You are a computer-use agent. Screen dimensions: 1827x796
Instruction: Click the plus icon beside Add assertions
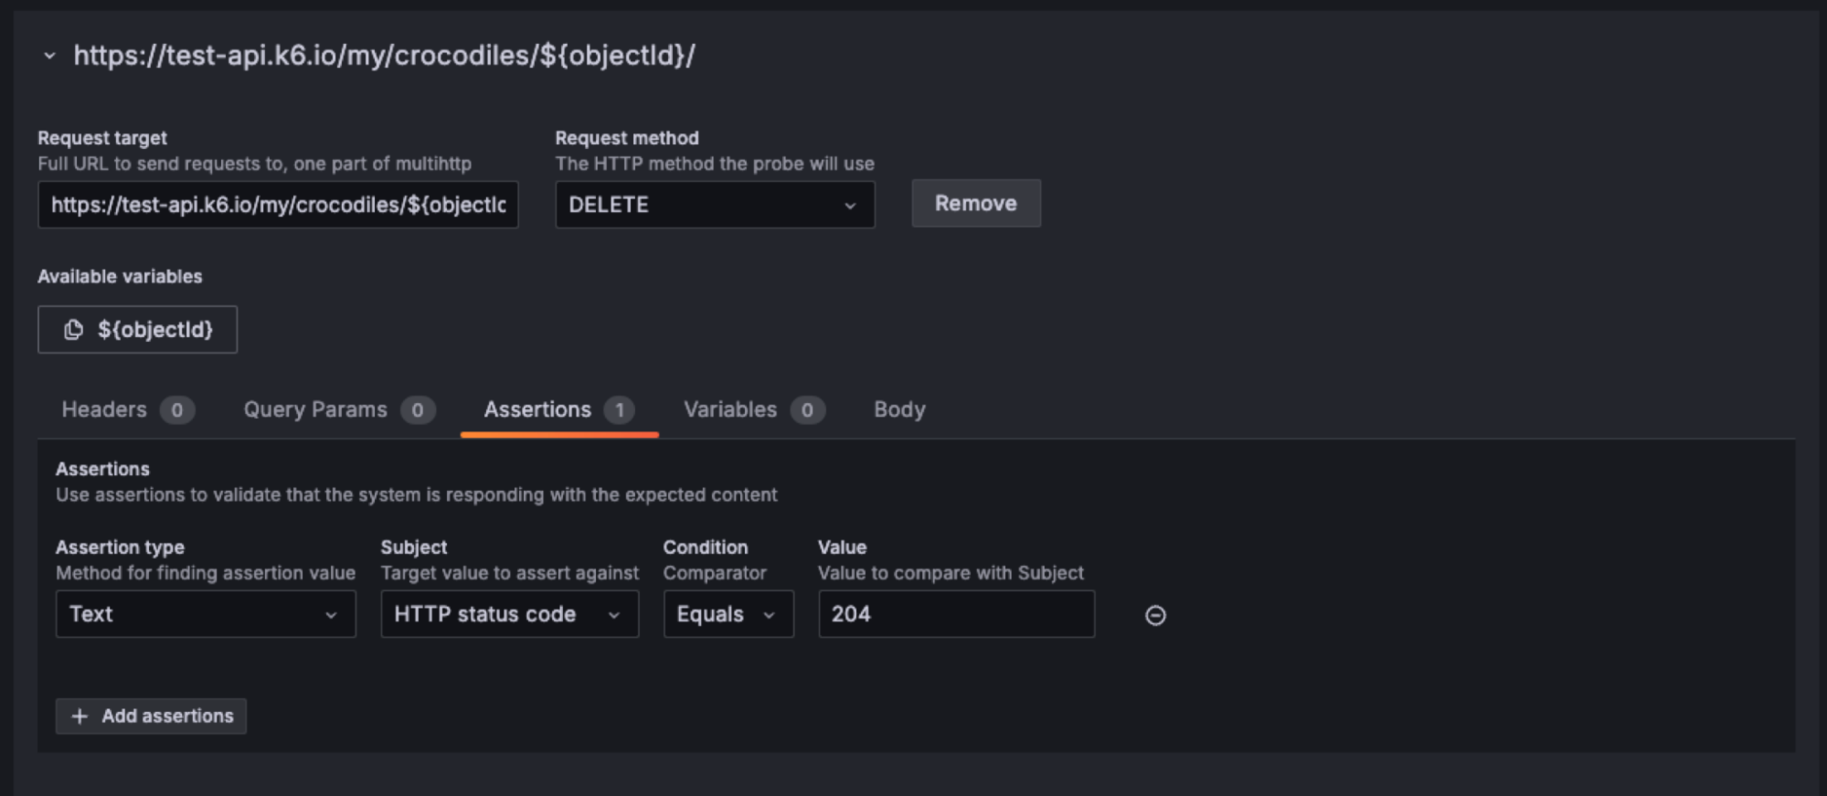(x=79, y=716)
